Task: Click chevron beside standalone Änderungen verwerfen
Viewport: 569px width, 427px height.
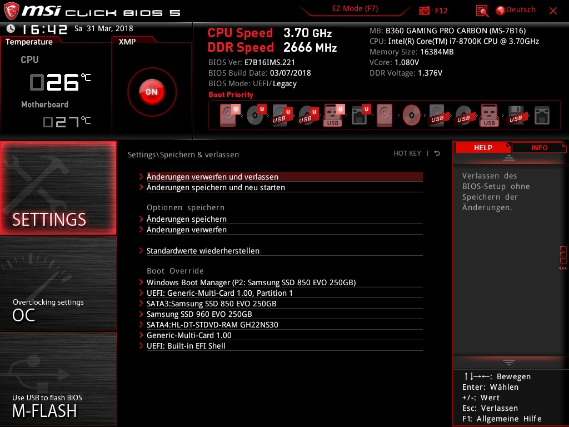Action: click(x=141, y=230)
